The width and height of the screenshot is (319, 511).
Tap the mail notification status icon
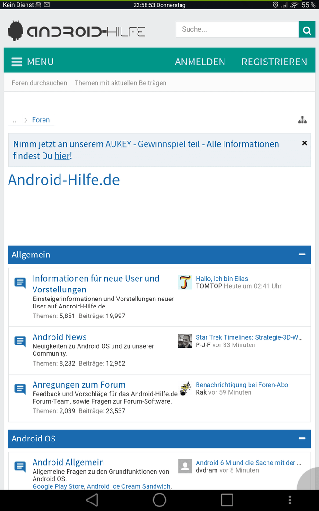coord(47,5)
